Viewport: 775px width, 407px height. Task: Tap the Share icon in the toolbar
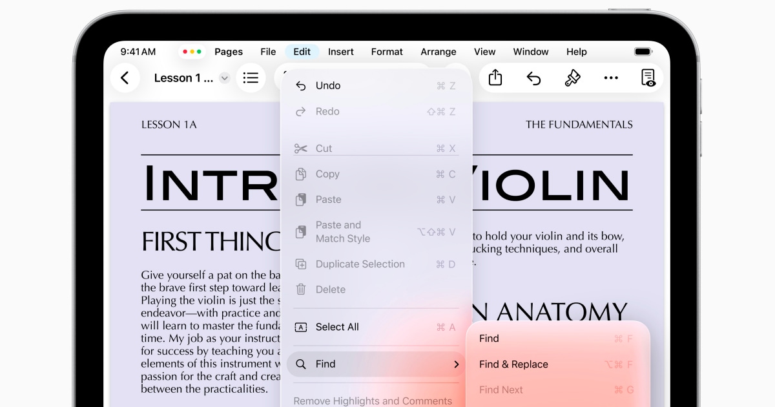click(x=495, y=78)
